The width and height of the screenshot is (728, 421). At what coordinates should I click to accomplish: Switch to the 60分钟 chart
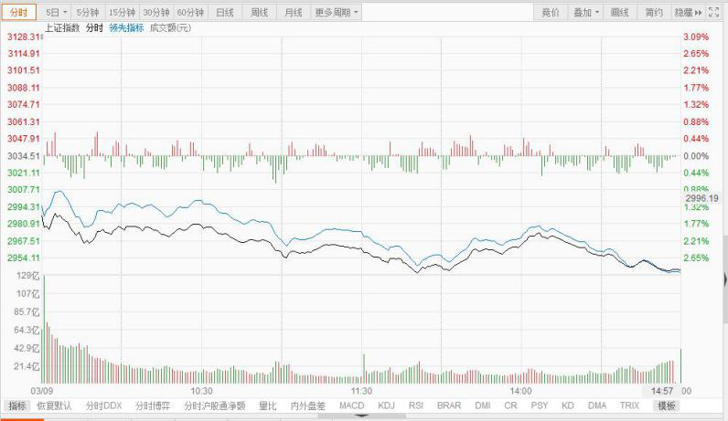[x=190, y=13]
